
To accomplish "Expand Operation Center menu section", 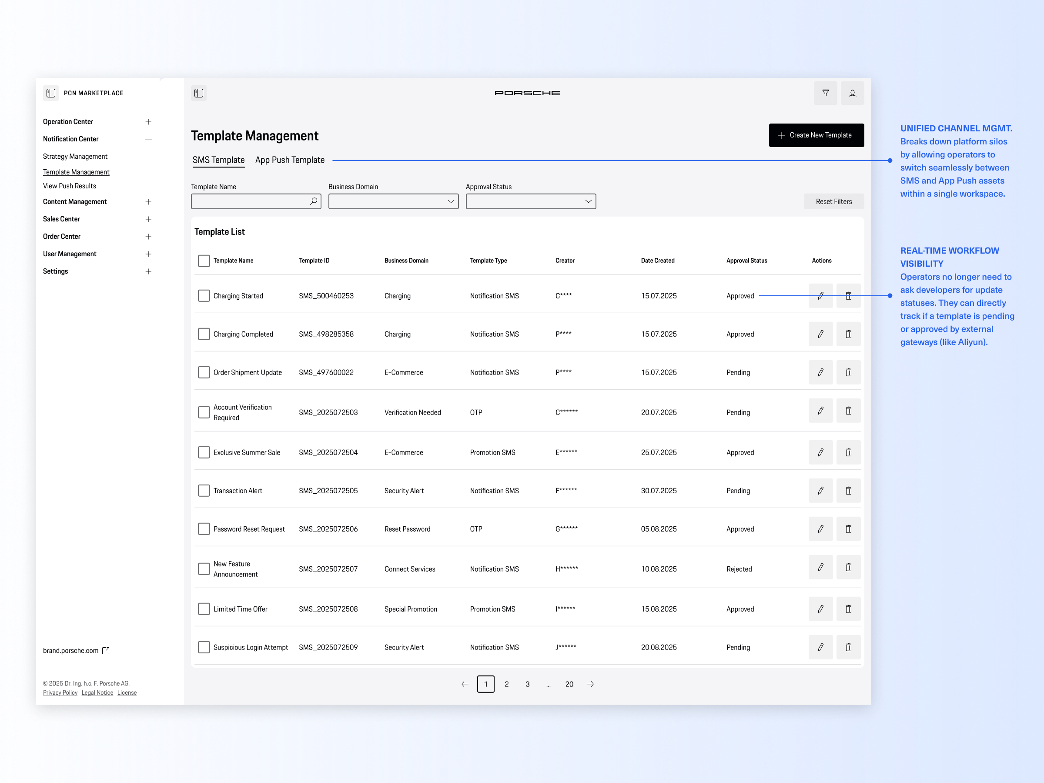I will coord(148,122).
